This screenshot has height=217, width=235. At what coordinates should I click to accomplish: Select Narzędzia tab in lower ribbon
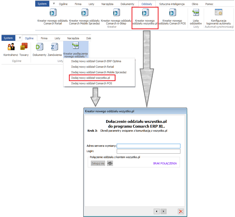coord(73,38)
